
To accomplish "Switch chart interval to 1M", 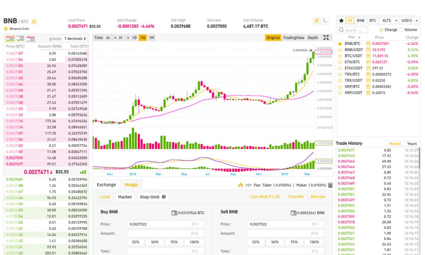I will 151,38.
